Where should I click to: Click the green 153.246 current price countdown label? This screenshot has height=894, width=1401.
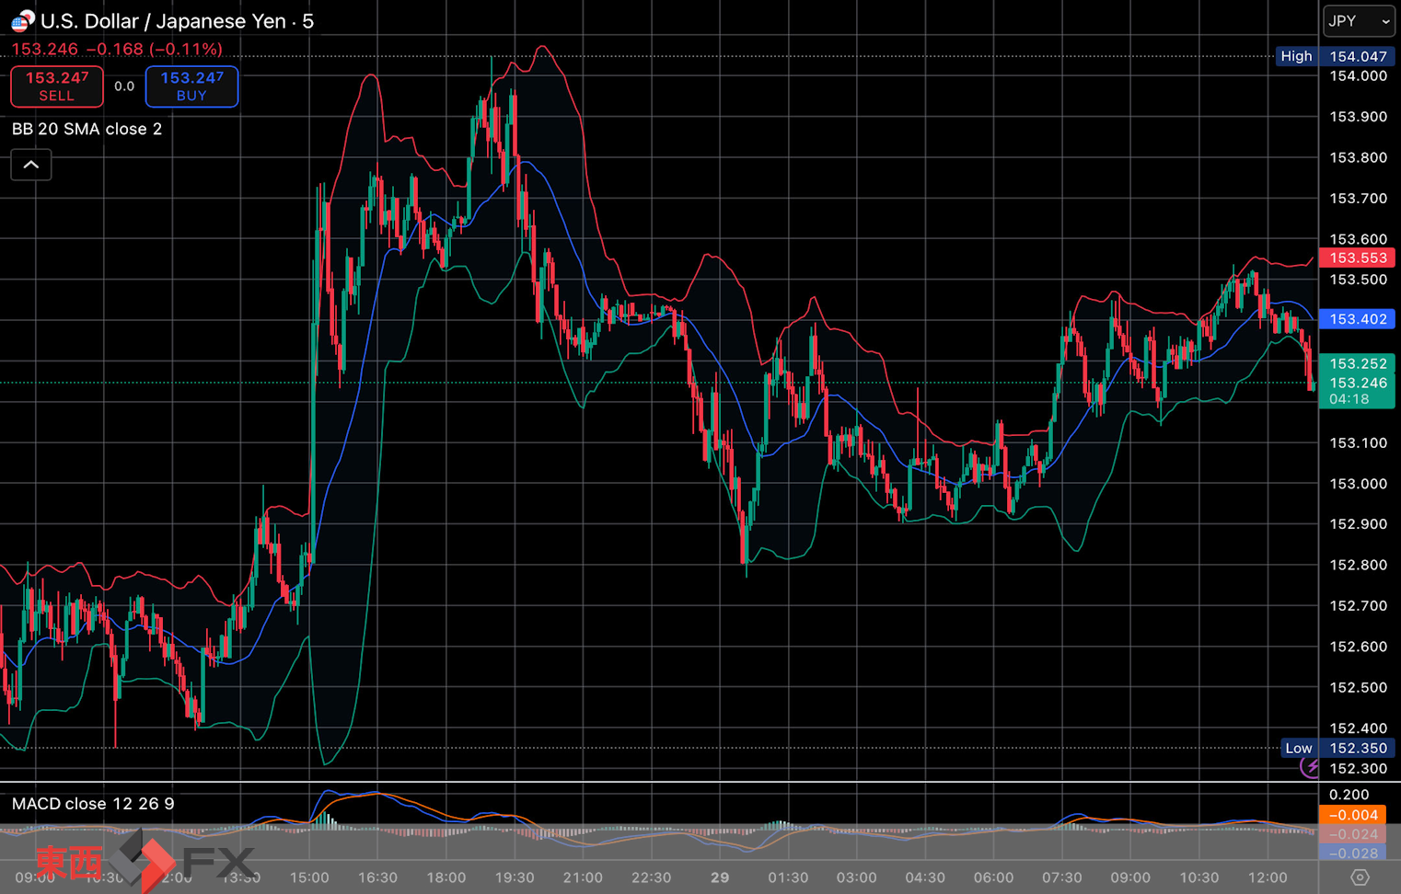point(1357,391)
